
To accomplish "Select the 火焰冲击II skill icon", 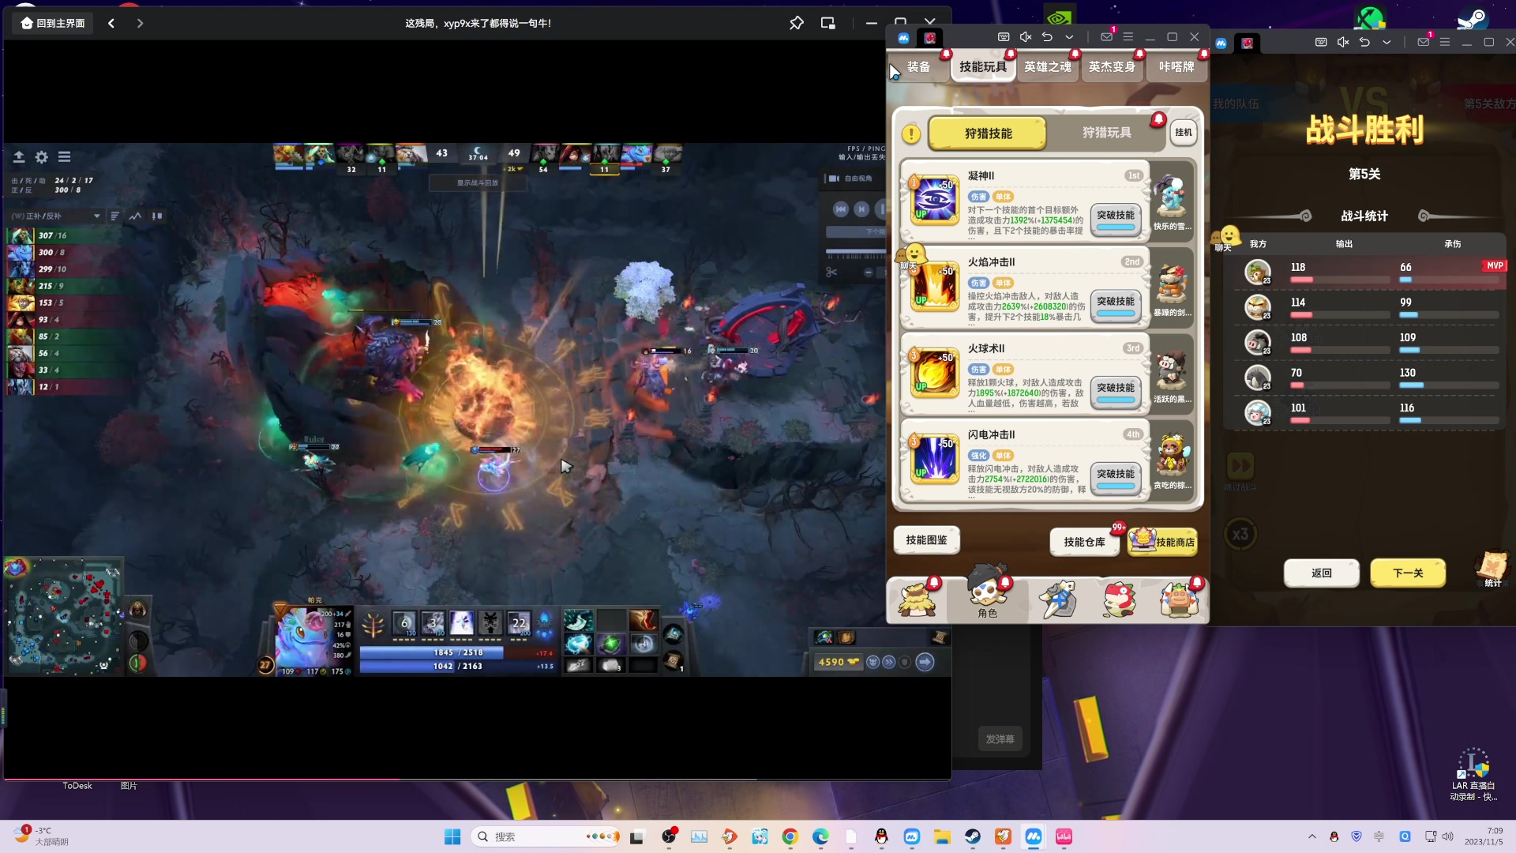I will point(934,286).
